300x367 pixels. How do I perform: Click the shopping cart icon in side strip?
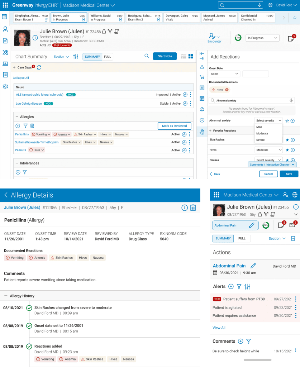click(x=202, y=77)
